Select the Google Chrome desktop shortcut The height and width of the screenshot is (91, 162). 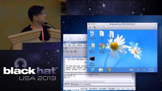click(x=102, y=48)
